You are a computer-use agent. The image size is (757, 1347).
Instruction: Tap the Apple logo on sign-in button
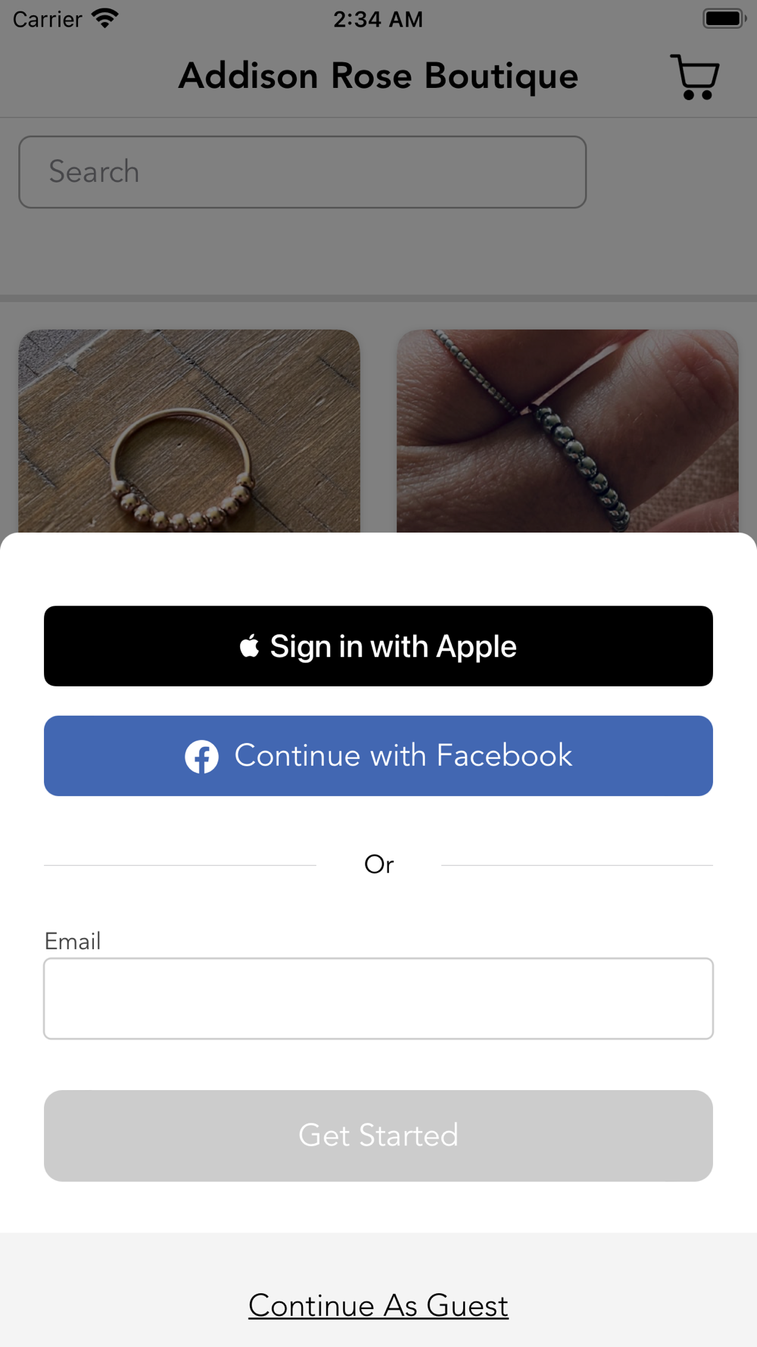click(x=249, y=646)
